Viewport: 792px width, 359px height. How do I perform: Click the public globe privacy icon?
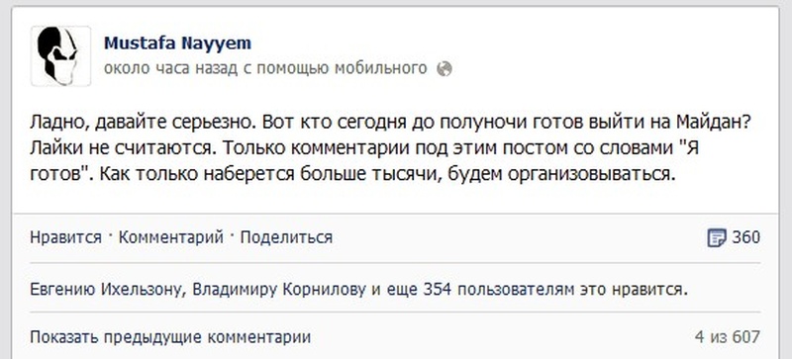pos(444,68)
